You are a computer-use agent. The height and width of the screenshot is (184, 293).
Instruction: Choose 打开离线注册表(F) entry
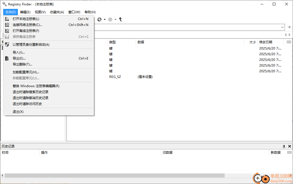coord(49,31)
